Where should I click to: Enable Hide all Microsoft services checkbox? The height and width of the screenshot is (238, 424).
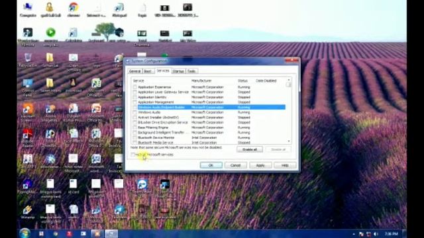pyautogui.click(x=132, y=155)
